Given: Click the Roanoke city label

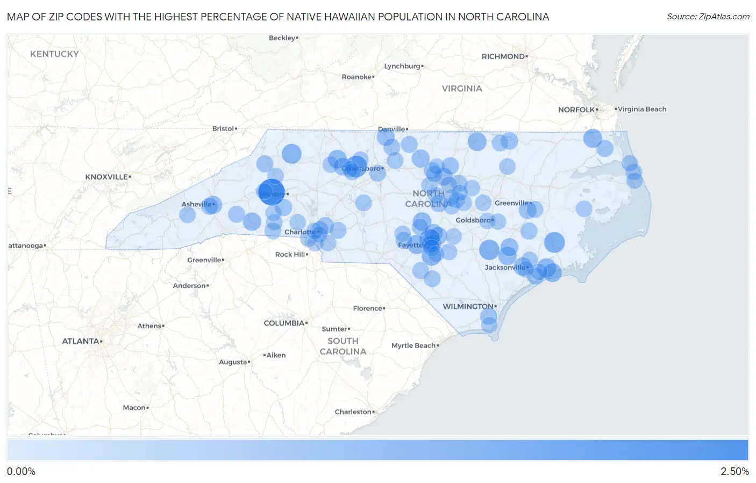Looking at the screenshot, I should (356, 77).
